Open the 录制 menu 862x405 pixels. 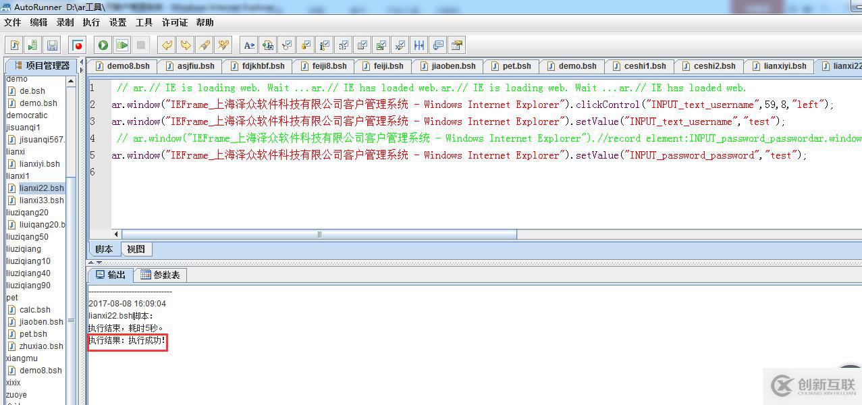point(65,22)
